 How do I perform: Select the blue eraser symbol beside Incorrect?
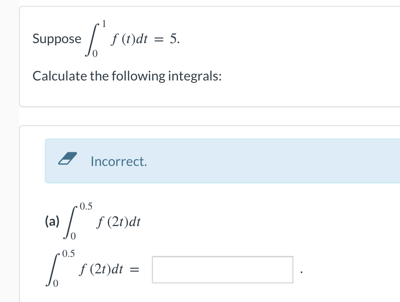coord(68,159)
